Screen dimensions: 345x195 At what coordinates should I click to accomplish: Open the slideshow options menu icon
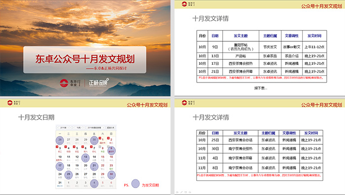(186, 193)
